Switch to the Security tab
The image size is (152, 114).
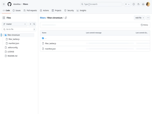(x=69, y=10)
